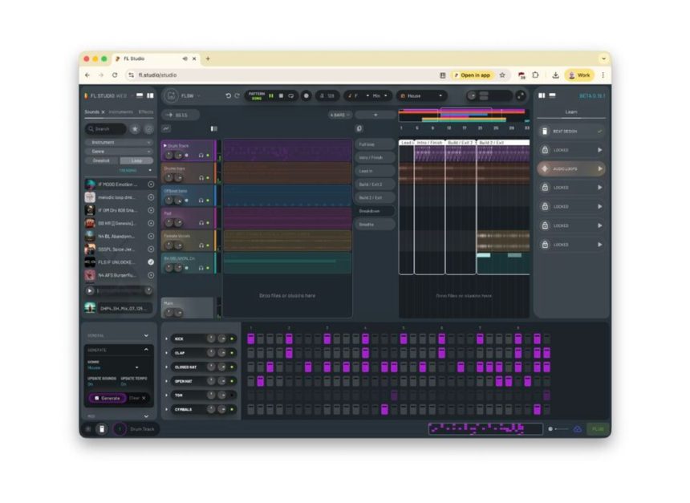
Task: Preview IF MOOD Emotion sound play circle
Action: coord(151,185)
